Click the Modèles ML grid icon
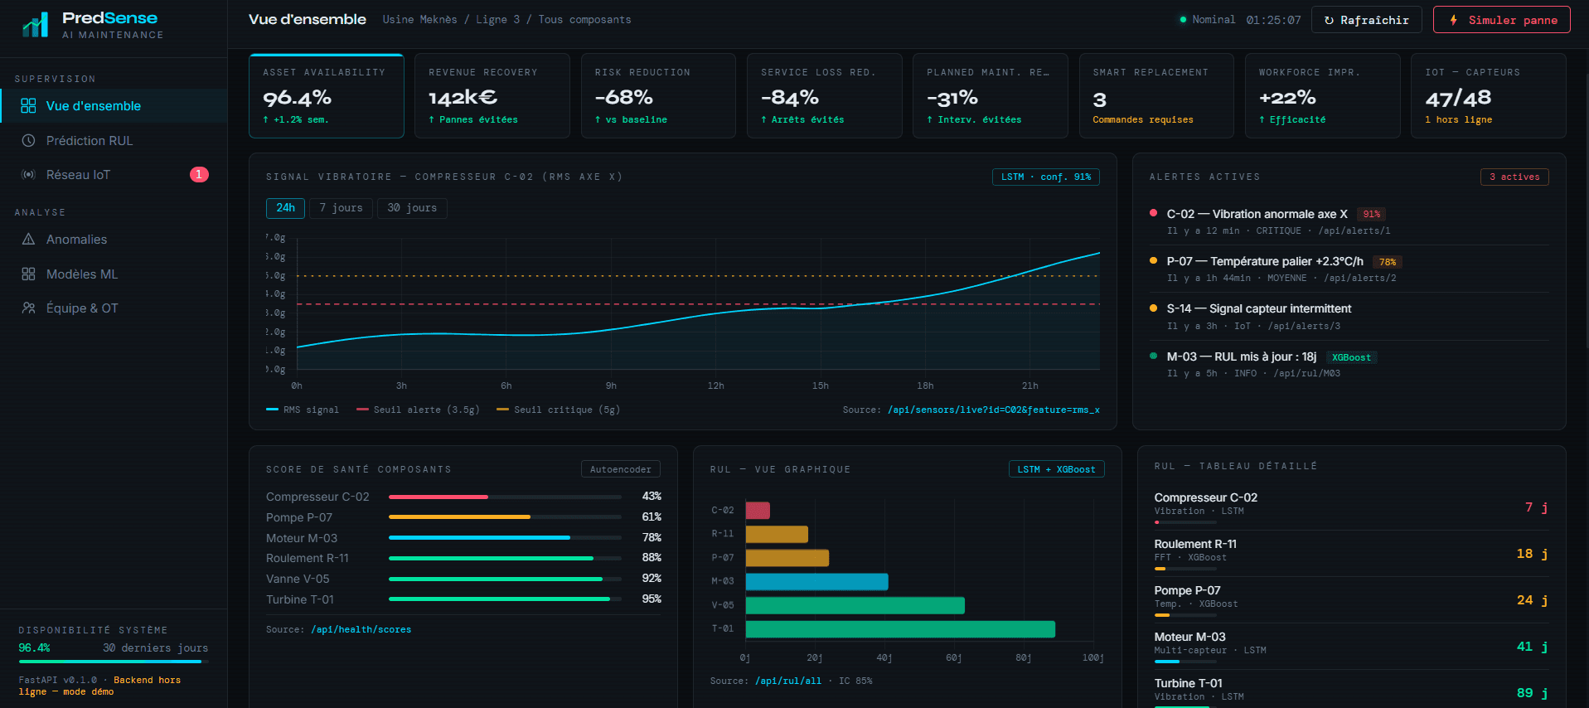This screenshot has height=708, width=1589. (x=28, y=274)
